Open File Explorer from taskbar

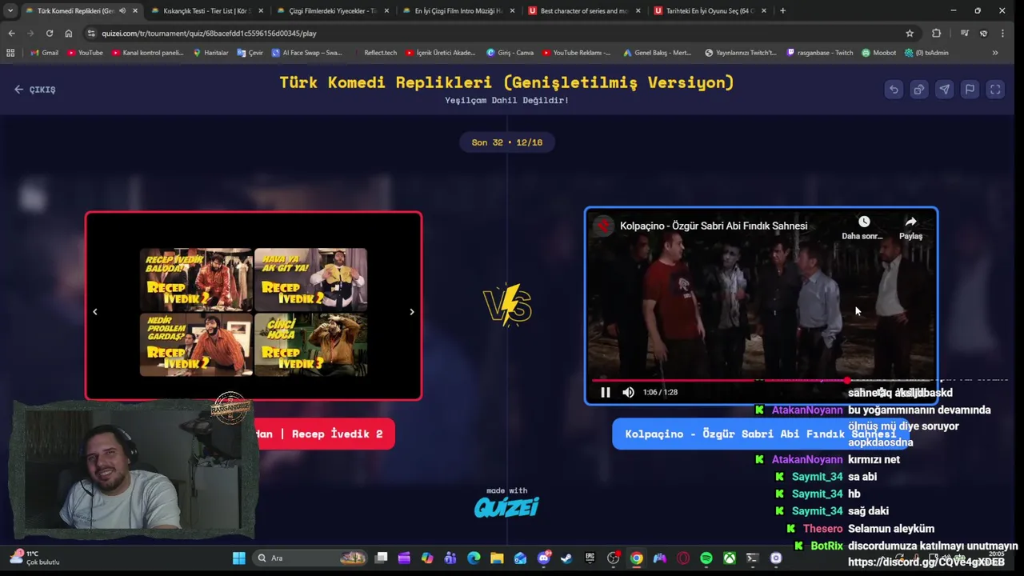(497, 558)
